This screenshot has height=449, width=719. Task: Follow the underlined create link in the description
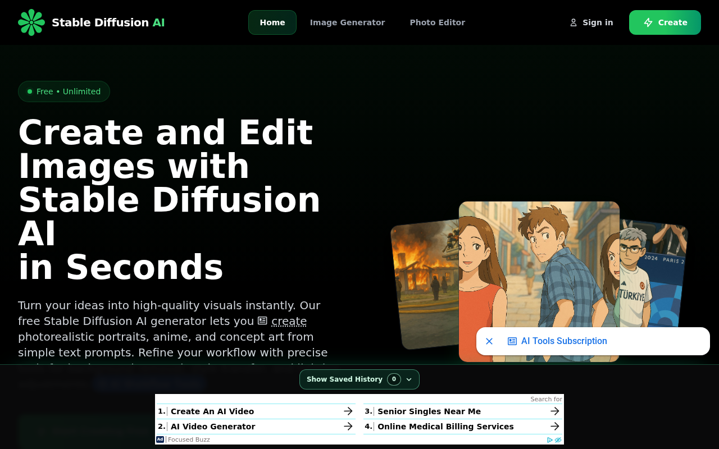[289, 321]
